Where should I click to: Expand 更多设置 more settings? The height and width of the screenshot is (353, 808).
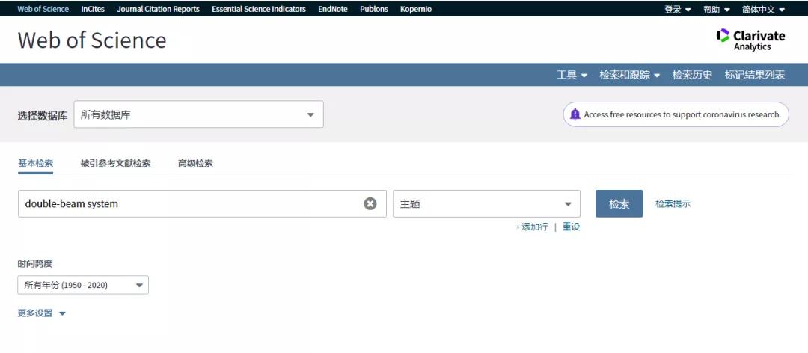coord(42,313)
